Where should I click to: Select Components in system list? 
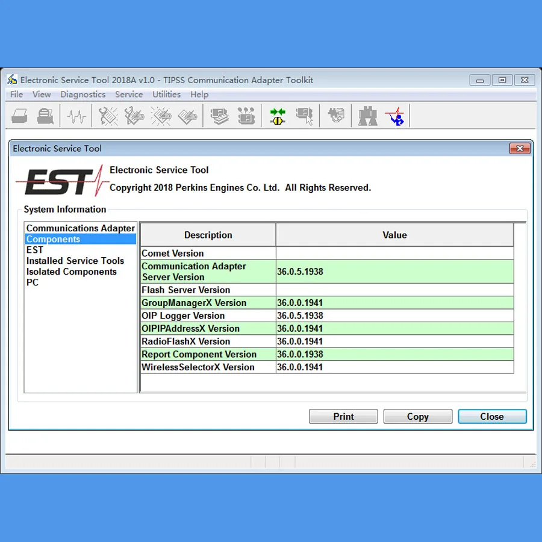coord(81,239)
